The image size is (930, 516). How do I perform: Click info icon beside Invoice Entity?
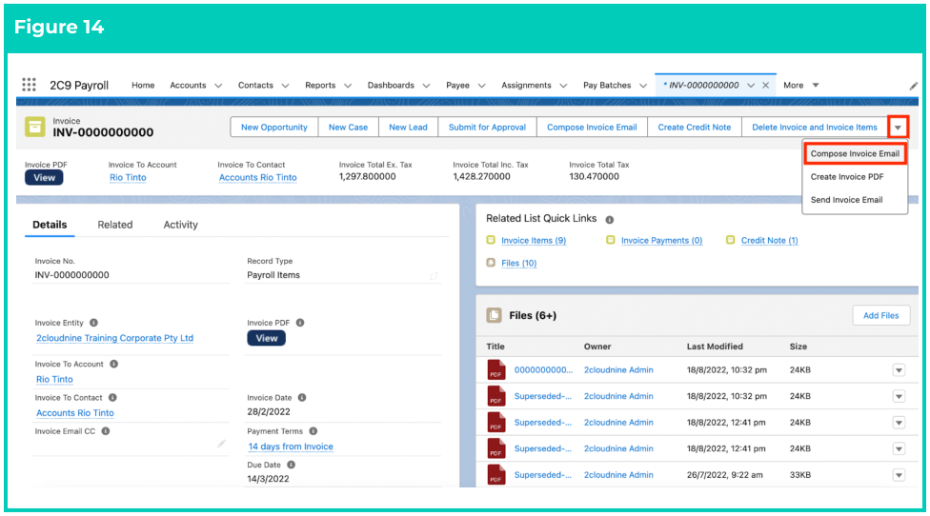point(93,323)
